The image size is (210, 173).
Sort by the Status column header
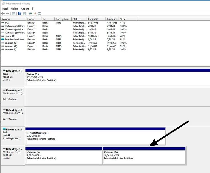point(79,19)
